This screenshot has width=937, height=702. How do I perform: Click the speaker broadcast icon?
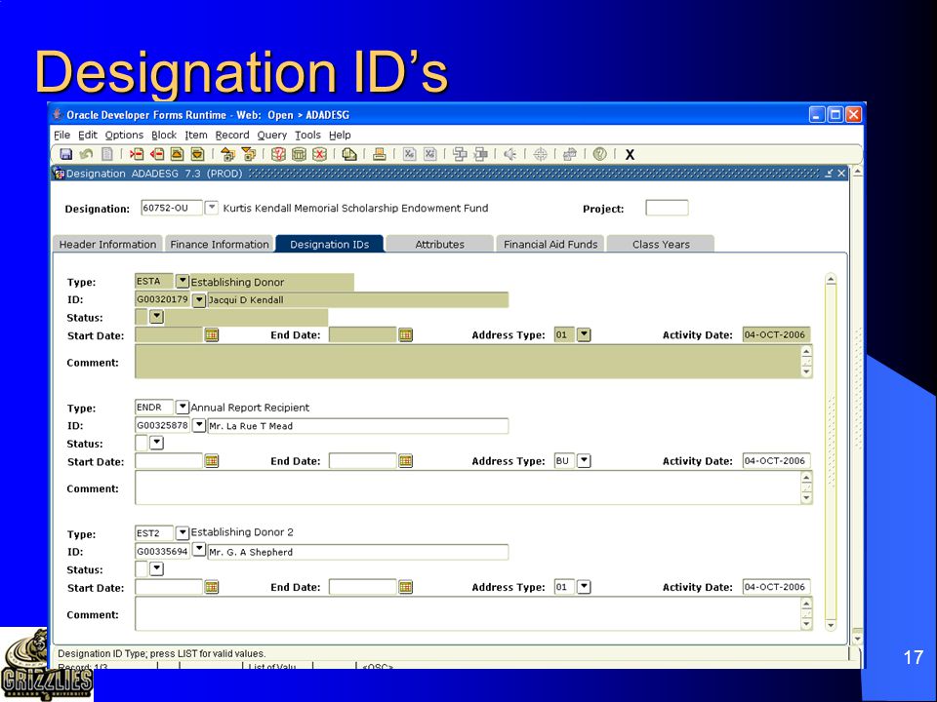[509, 154]
